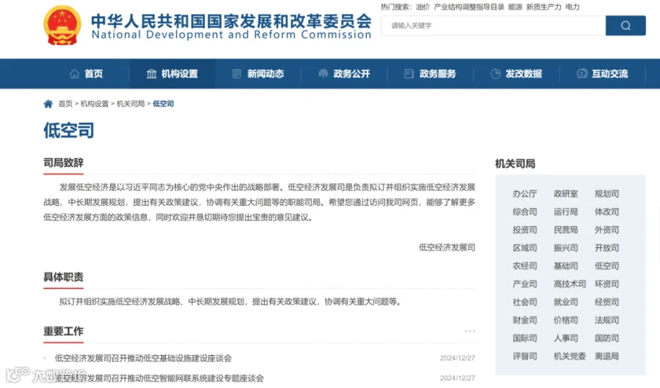
Task: Click 首页 in the breadcrumb
Action: click(65, 104)
